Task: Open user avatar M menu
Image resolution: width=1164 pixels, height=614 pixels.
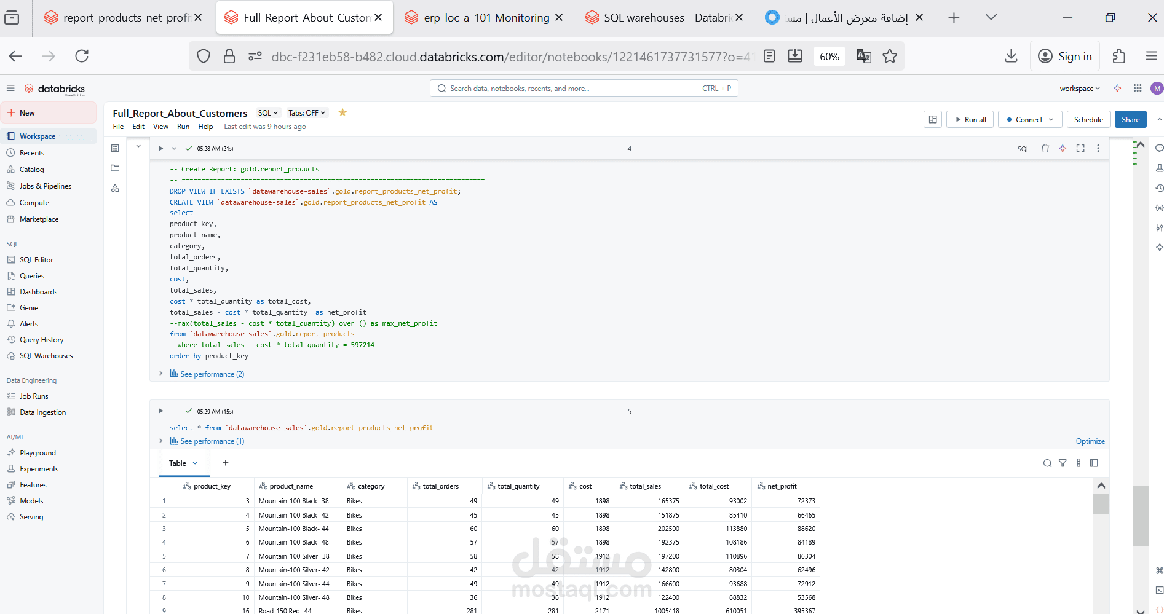Action: click(1157, 89)
